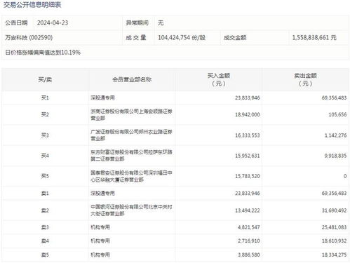The image size is (350, 263).
Task: Click buy amount 16,333,553
Action: (248, 135)
